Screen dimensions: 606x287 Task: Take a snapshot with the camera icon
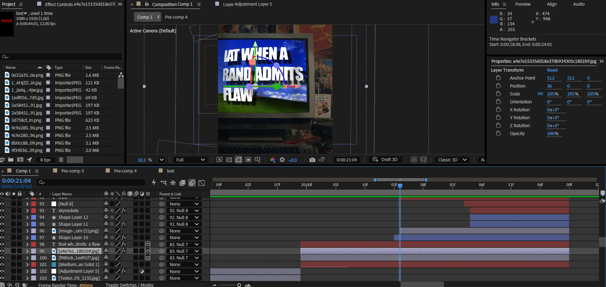click(x=312, y=160)
